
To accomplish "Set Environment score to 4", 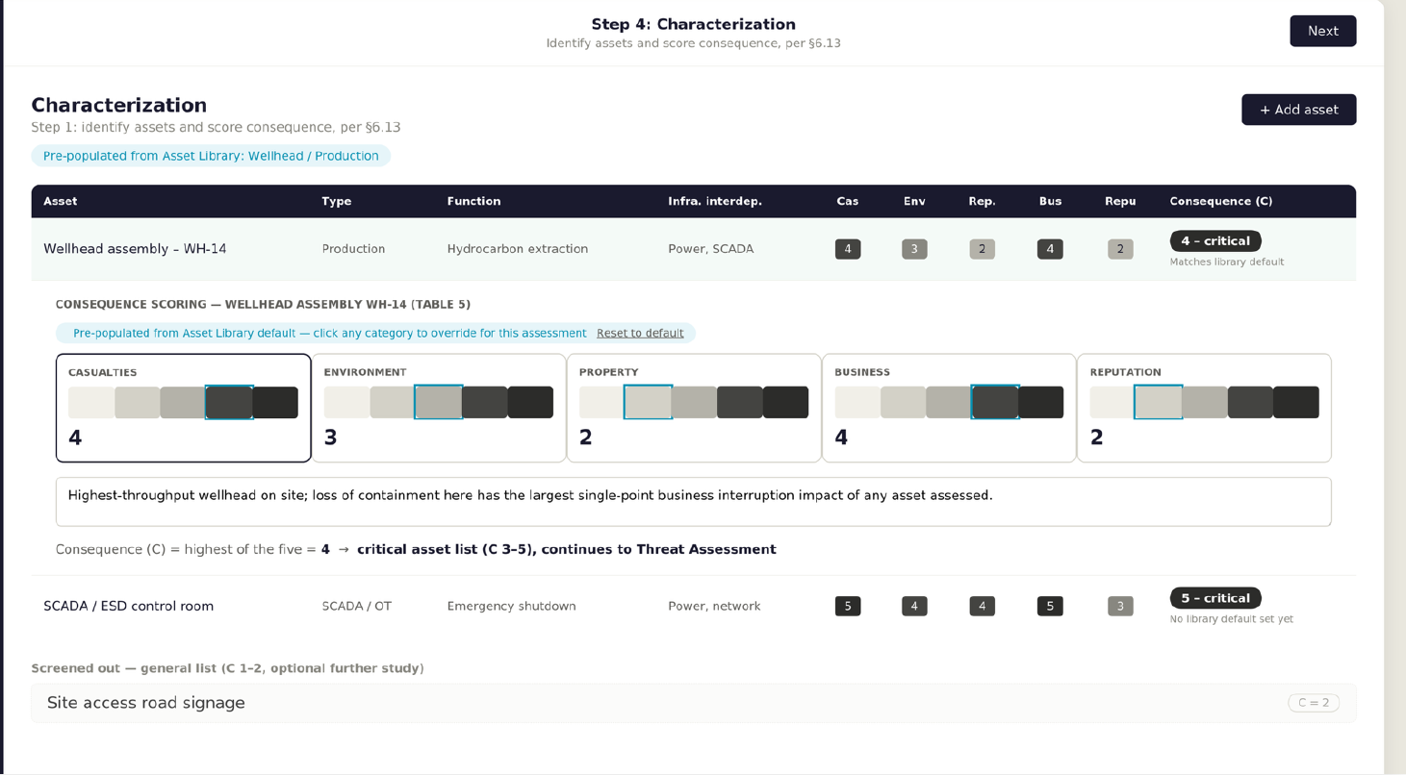I will pos(485,402).
